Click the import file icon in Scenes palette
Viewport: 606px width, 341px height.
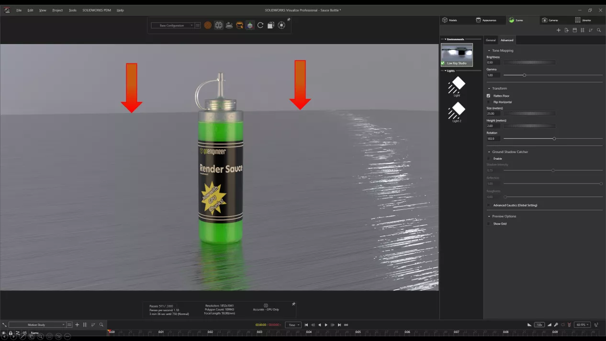click(566, 30)
